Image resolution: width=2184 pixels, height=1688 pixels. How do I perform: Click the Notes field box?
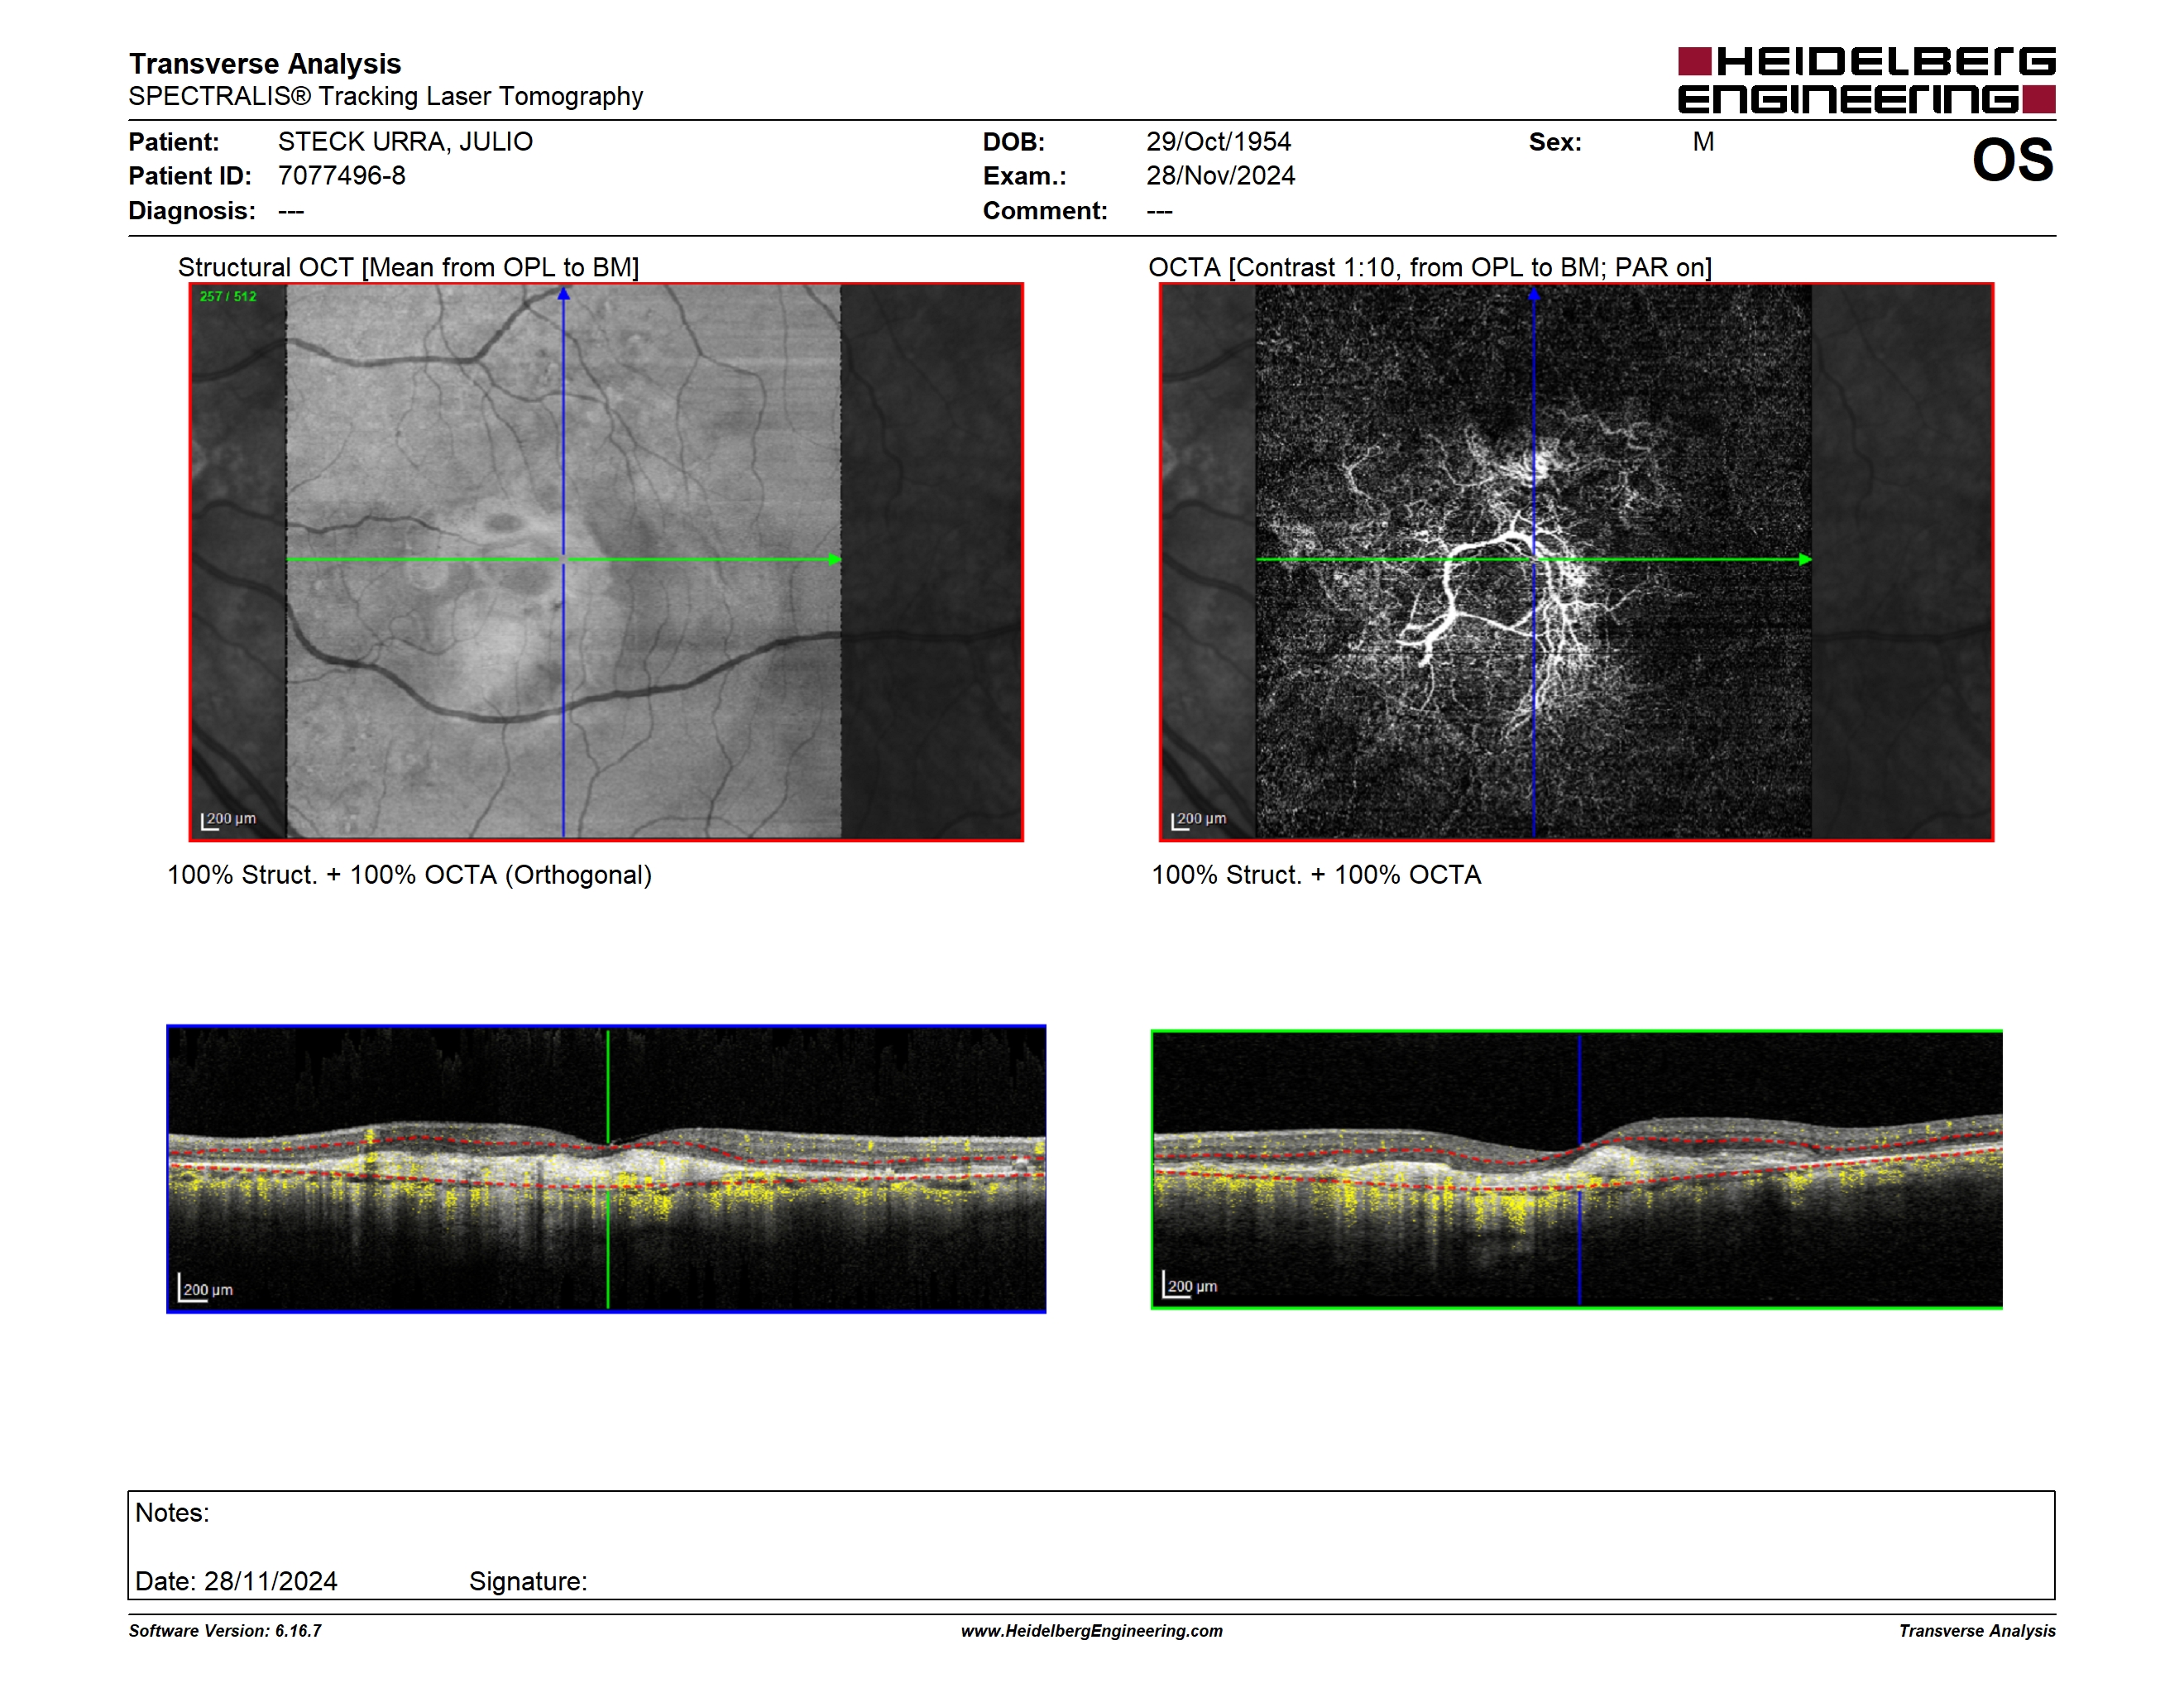click(x=1091, y=1545)
